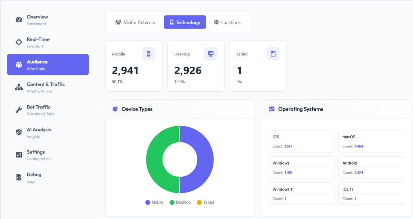The image size is (413, 219).
Task: Open the Locations tab
Action: point(227,22)
